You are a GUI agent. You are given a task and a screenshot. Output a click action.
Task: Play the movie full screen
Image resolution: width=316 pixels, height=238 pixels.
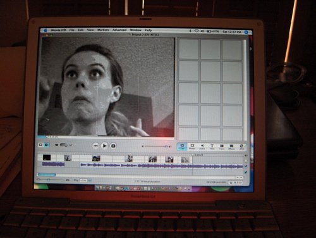113,146
